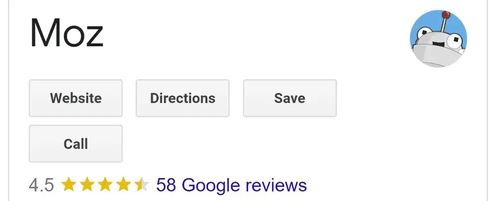This screenshot has width=498, height=201.
Task: Click the Moz business name heading
Action: click(x=67, y=34)
